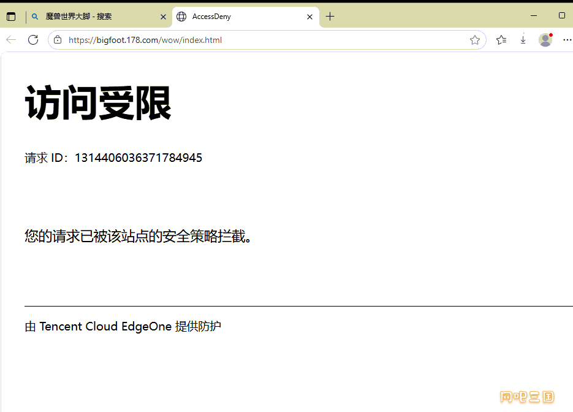Click the bigfoot.178.com URL in address bar
Screen dimensions: 573x412
point(145,40)
